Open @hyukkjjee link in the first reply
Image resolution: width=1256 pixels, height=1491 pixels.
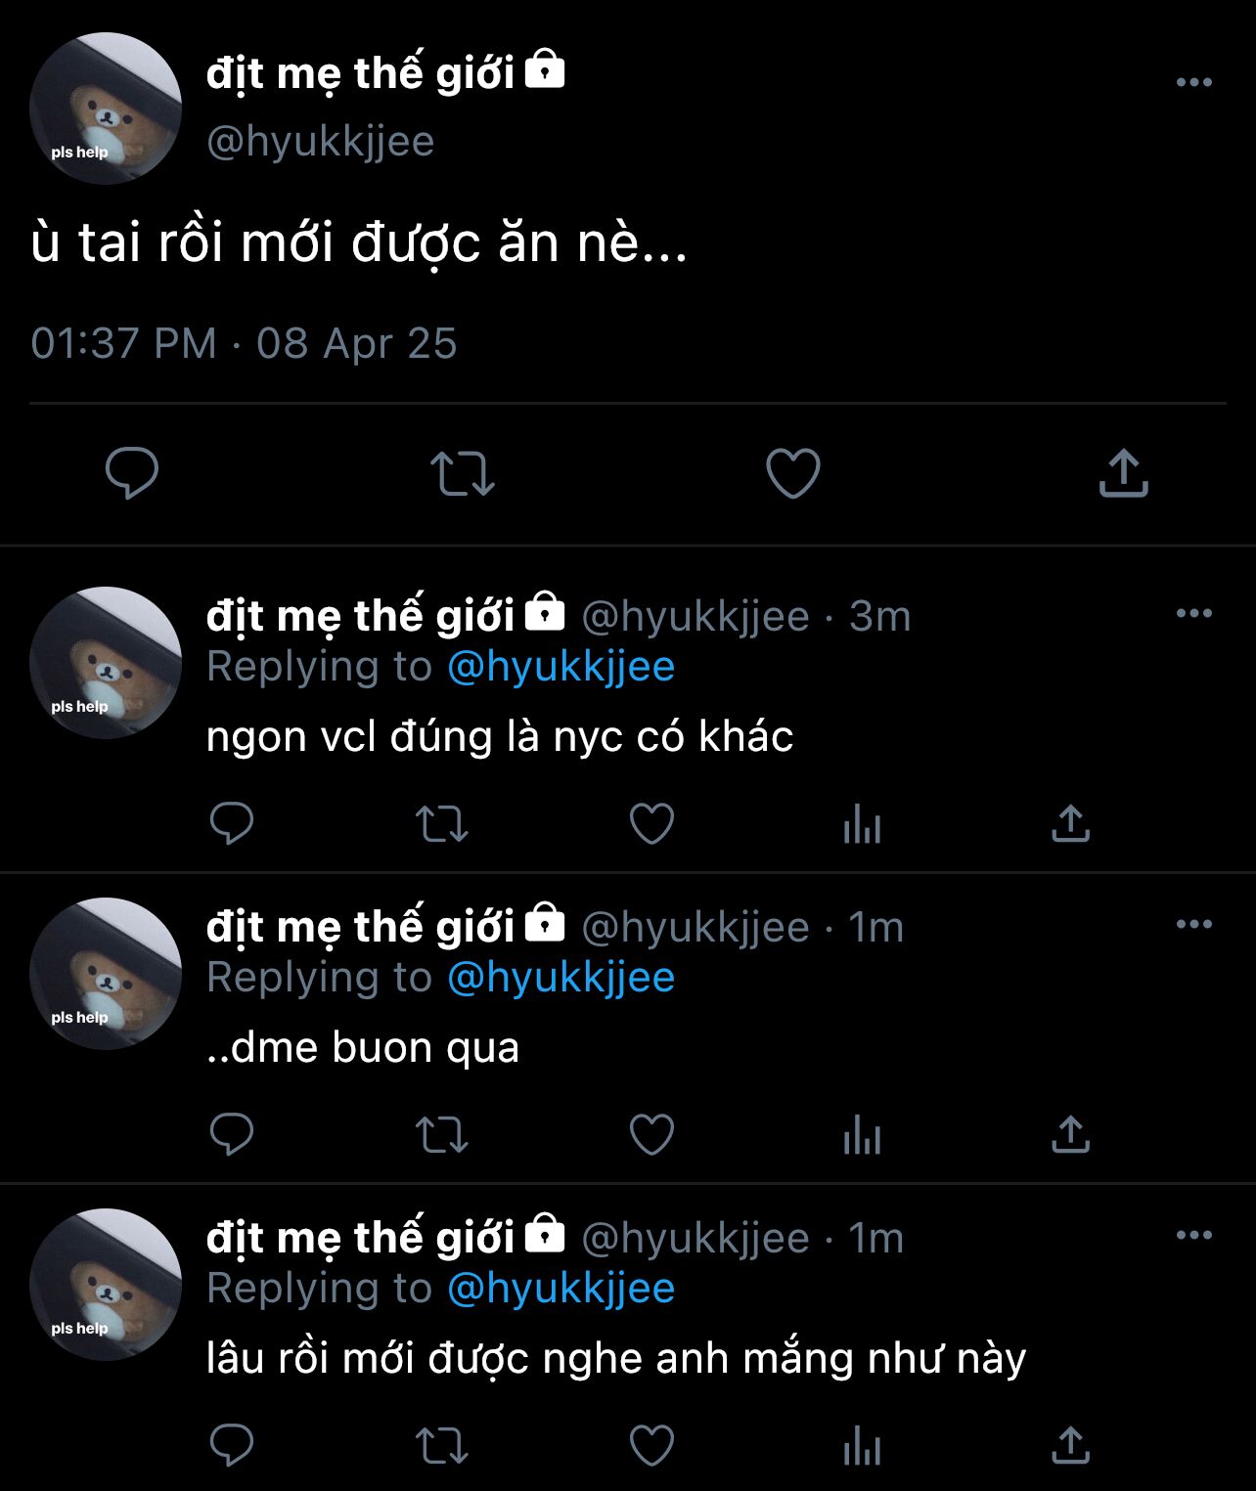pos(561,667)
